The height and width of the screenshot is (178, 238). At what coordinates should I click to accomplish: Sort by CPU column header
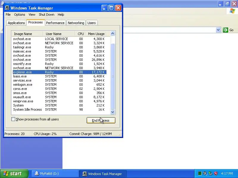[80, 34]
